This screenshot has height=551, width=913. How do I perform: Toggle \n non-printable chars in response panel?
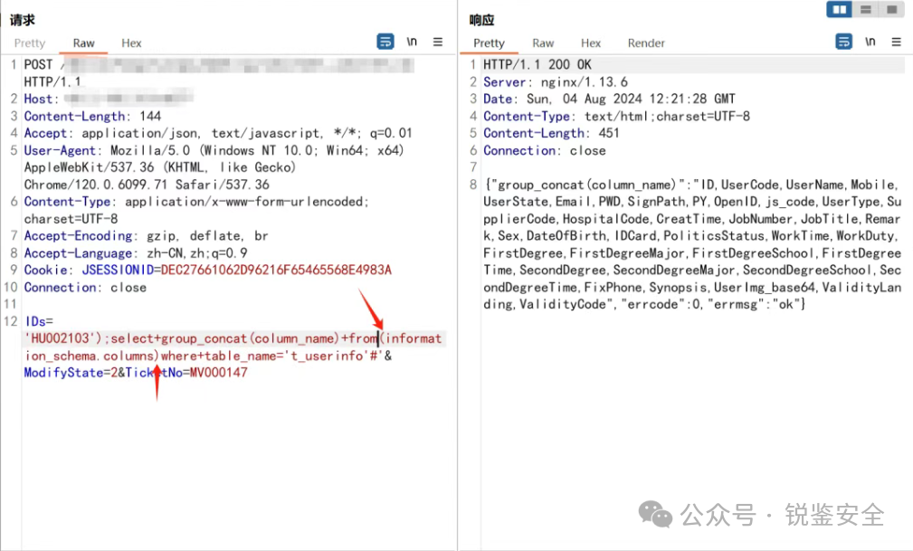pos(870,42)
